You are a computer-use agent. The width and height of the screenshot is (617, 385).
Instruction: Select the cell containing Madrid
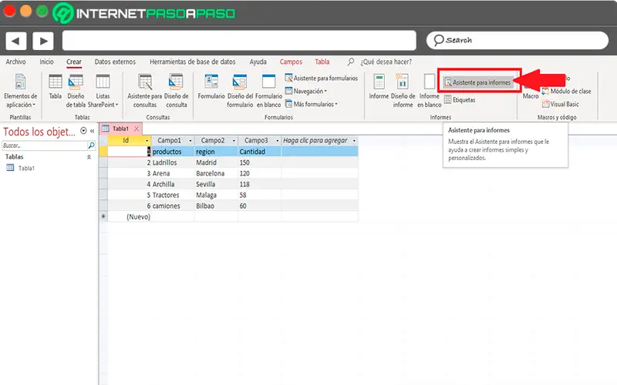(x=216, y=162)
